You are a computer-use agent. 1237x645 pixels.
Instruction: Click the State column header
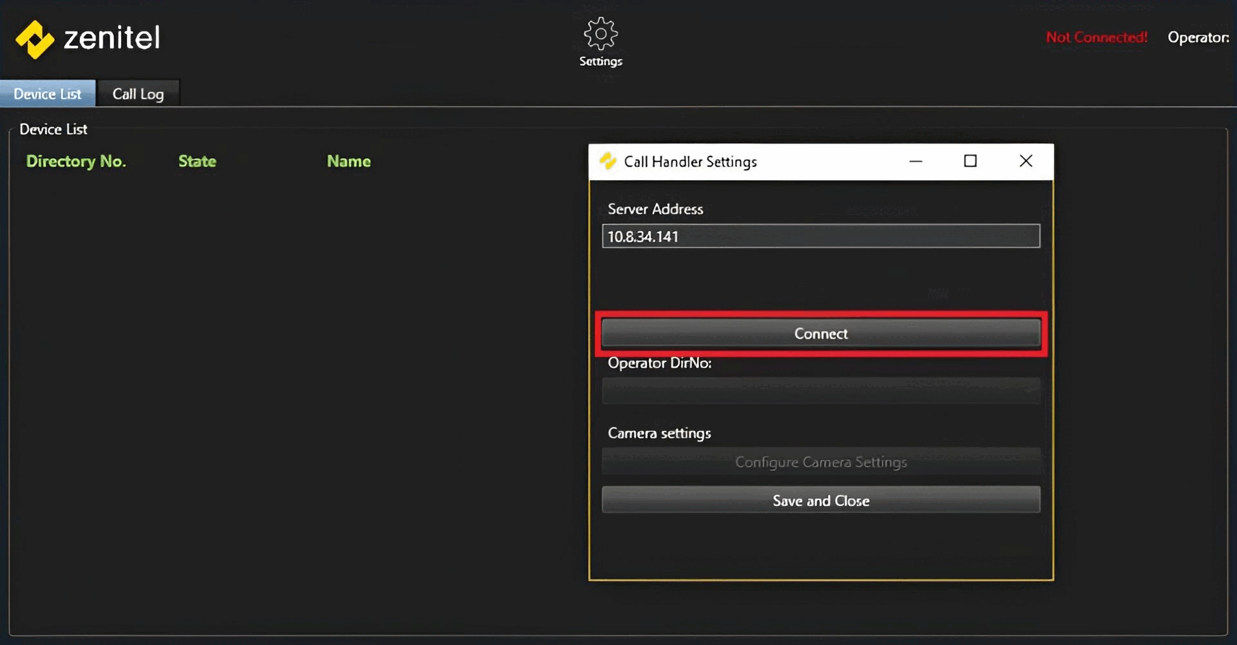[x=197, y=161]
